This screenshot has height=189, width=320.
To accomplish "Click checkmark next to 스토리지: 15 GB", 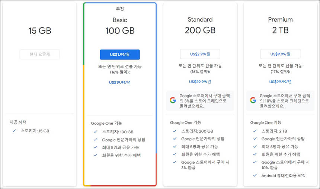I will point(14,131).
